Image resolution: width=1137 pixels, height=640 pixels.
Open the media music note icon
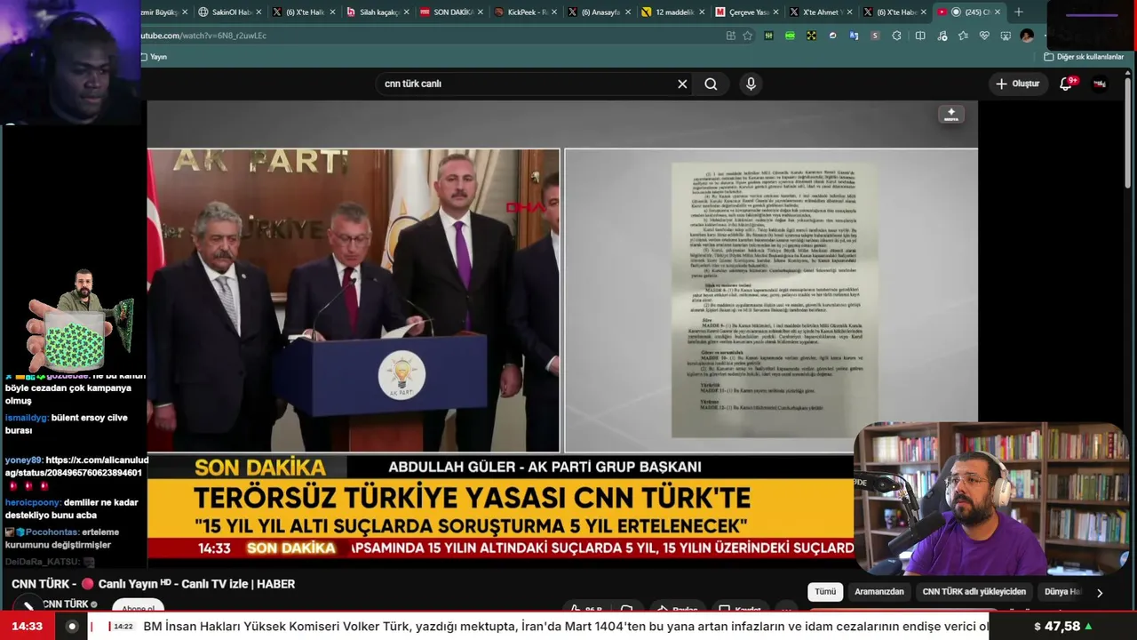(942, 36)
